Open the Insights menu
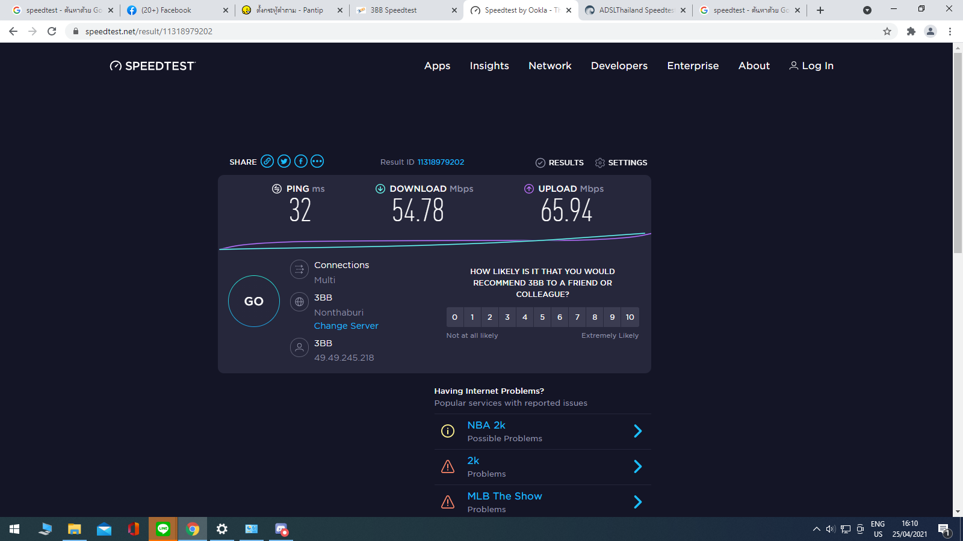The height and width of the screenshot is (541, 963). pyautogui.click(x=489, y=66)
